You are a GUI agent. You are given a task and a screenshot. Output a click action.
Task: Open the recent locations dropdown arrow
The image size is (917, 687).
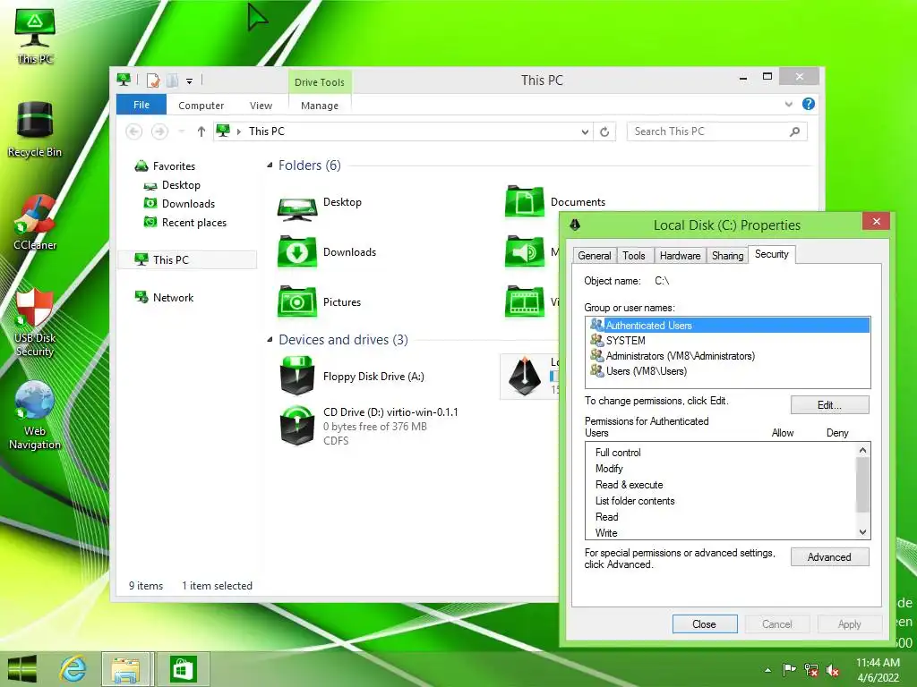tap(182, 131)
